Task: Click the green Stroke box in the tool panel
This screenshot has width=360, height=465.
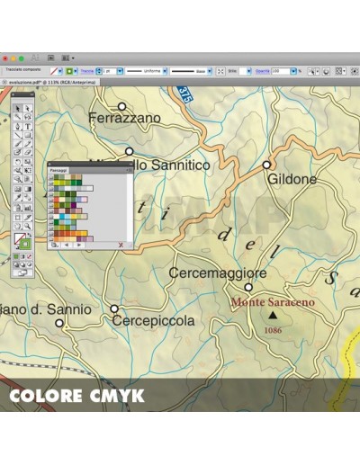Action: [25, 245]
